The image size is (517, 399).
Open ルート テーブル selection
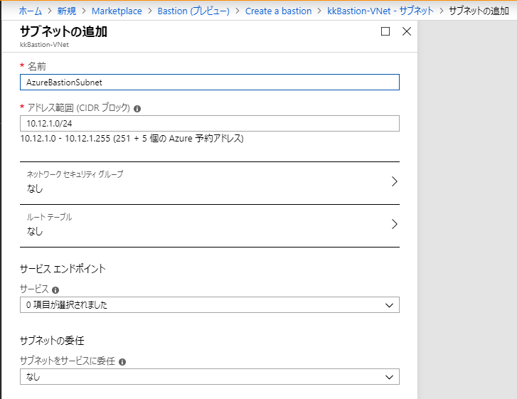point(210,225)
